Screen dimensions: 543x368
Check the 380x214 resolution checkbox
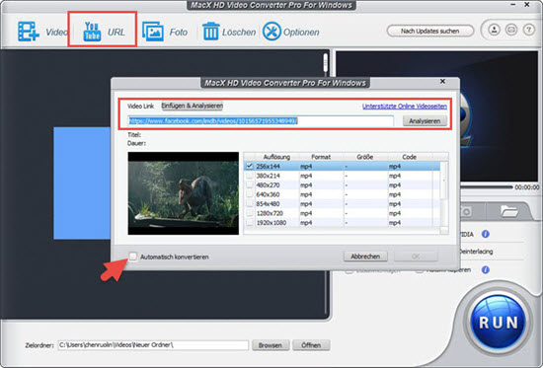tap(250, 176)
